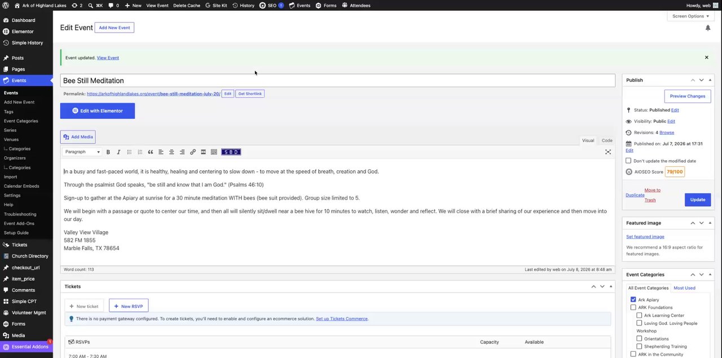Insert a numbered list

(140, 152)
